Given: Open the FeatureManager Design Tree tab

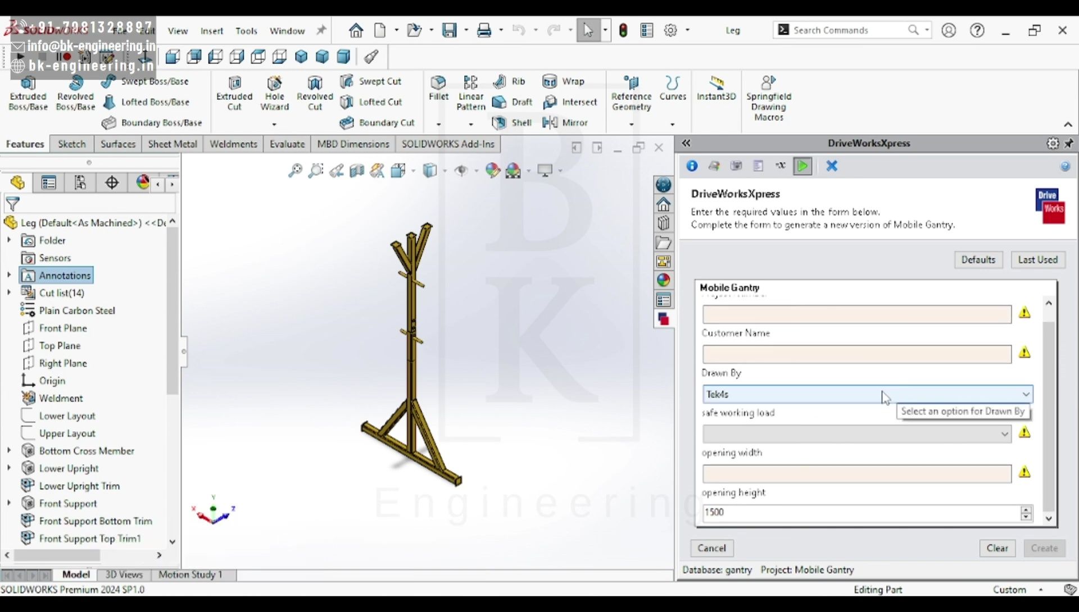Looking at the screenshot, I should coord(17,182).
